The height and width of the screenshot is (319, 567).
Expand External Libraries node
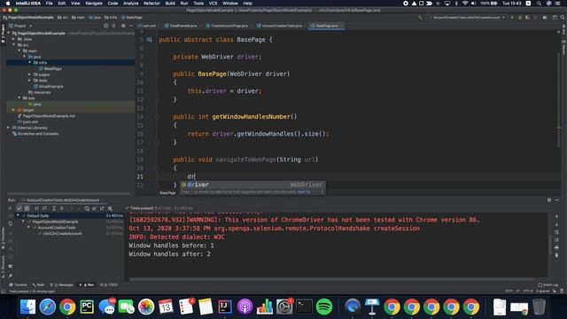[x=9, y=128]
